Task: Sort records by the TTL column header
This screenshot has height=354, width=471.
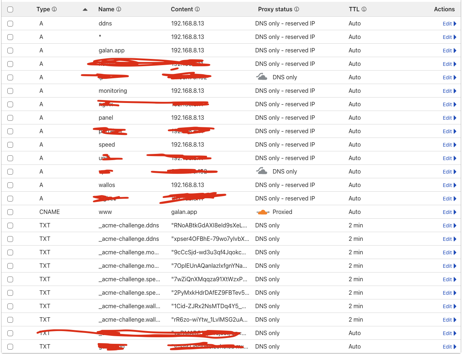Action: (x=354, y=9)
